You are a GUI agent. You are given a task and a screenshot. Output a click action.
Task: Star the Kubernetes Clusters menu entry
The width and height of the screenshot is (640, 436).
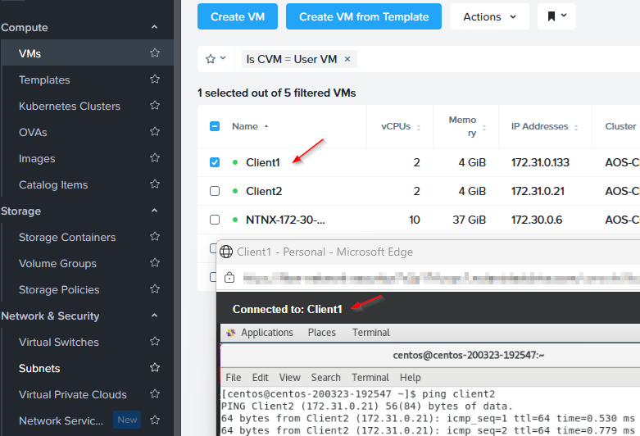coord(155,106)
